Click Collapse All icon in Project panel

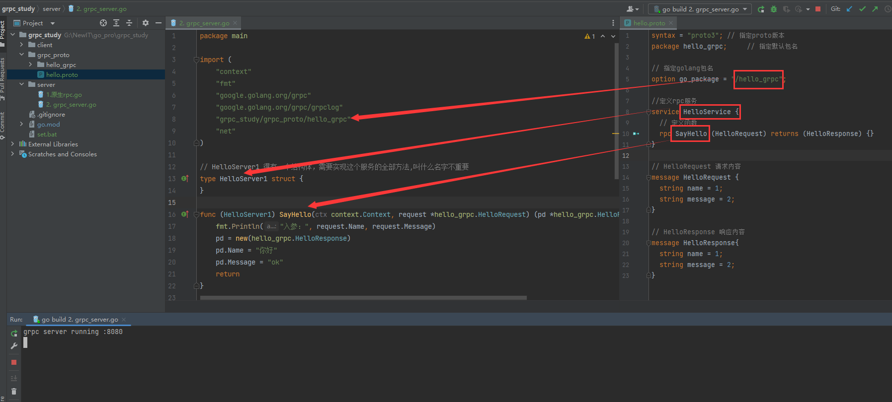[129, 23]
